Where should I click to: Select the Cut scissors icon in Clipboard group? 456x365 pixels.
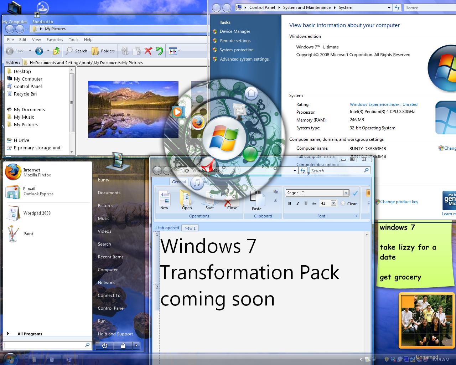click(276, 200)
